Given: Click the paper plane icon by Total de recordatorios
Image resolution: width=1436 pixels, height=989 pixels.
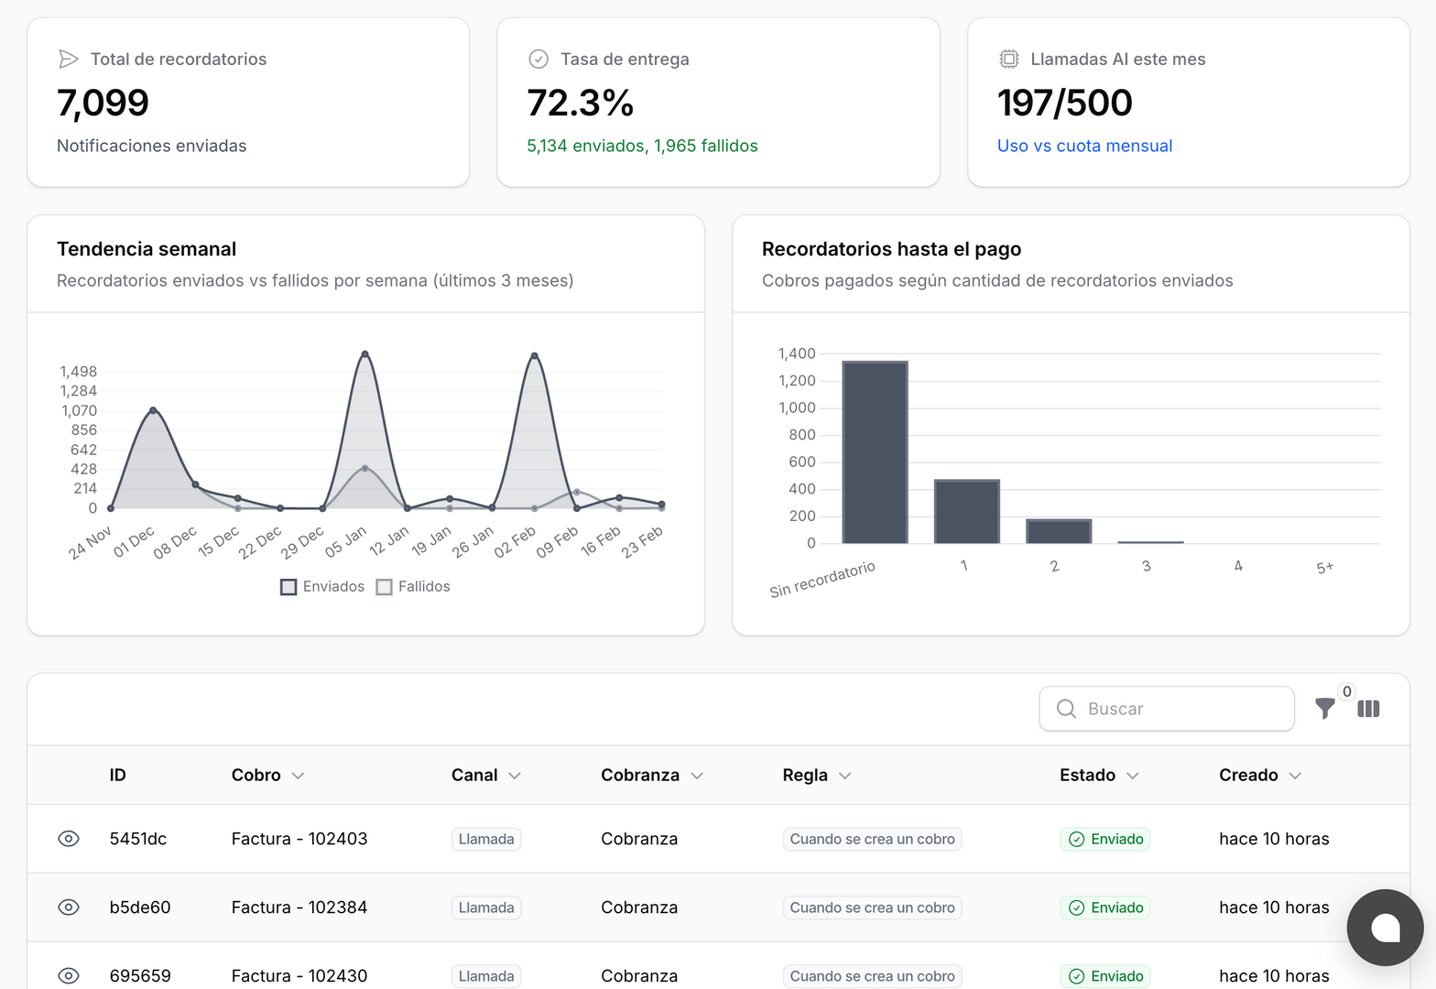Looking at the screenshot, I should [x=69, y=60].
